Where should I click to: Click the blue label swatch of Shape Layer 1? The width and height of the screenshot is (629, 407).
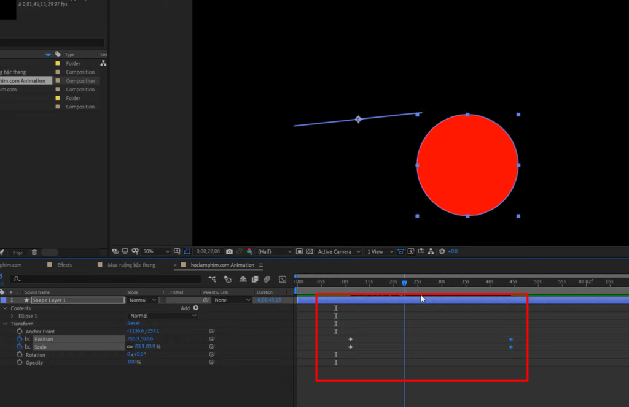[x=3, y=300]
